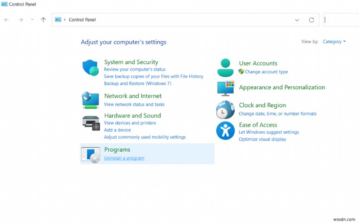Click the Add a device link
The height and width of the screenshot is (223, 359).
point(118,130)
